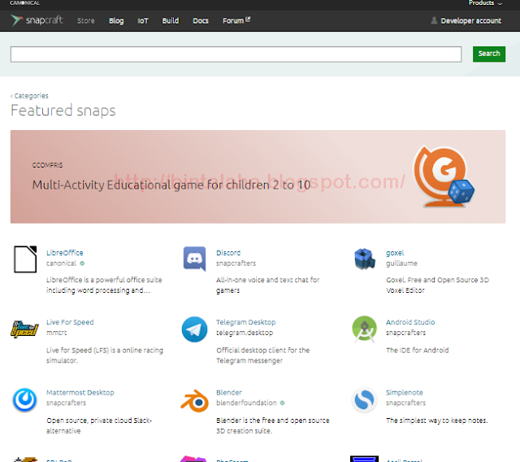The image size is (520, 462).
Task: Open the Android Studio icon
Action: (x=365, y=329)
